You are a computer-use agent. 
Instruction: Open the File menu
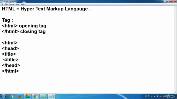tap(2, 4)
